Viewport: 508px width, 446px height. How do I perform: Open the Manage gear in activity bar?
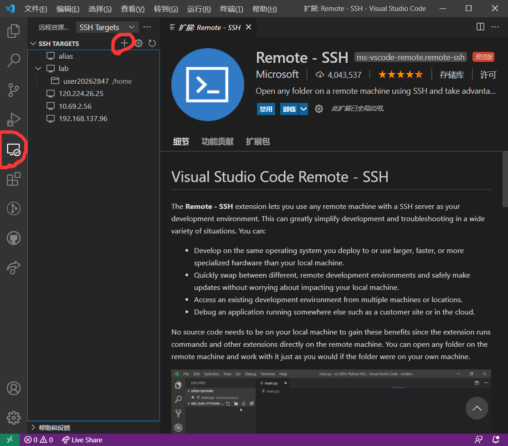point(13,418)
